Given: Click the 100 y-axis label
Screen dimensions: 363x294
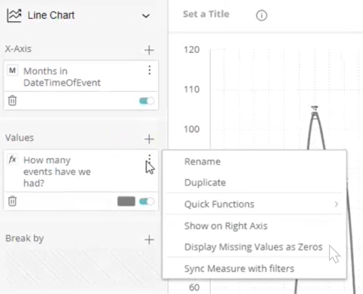Looking at the screenshot, I should [192, 129].
